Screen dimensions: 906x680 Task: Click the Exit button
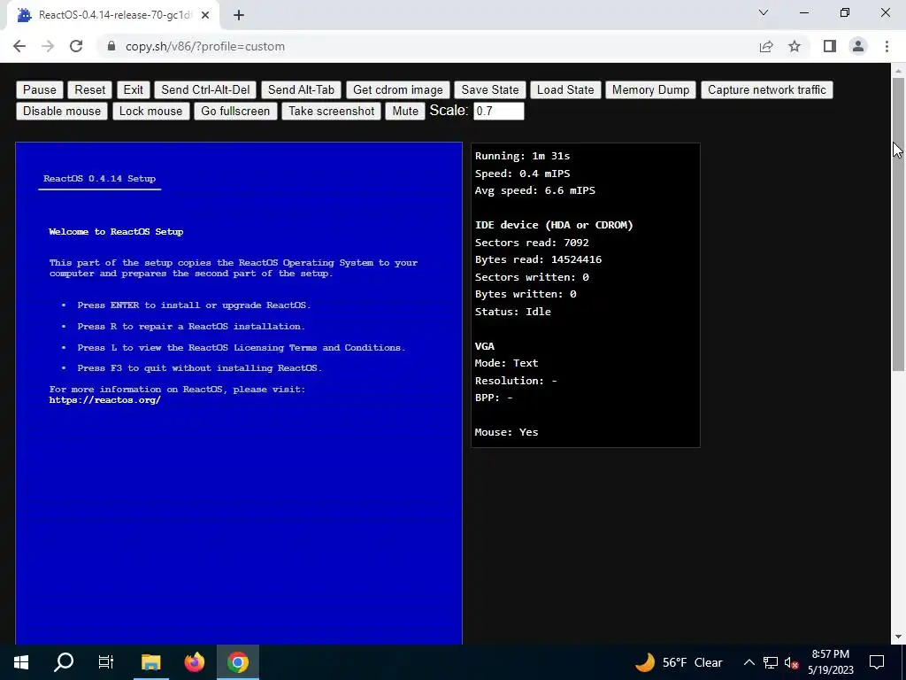tap(133, 89)
